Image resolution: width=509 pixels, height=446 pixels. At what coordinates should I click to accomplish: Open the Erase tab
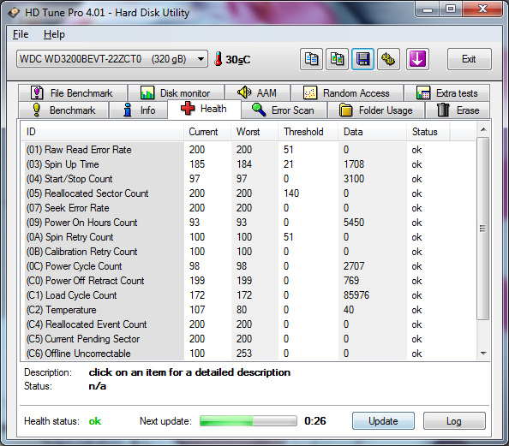(x=458, y=110)
